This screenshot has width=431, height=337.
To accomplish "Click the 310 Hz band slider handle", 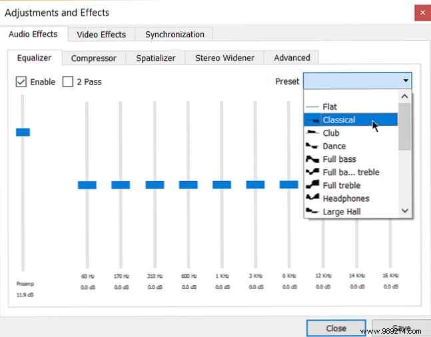I will pyautogui.click(x=155, y=185).
